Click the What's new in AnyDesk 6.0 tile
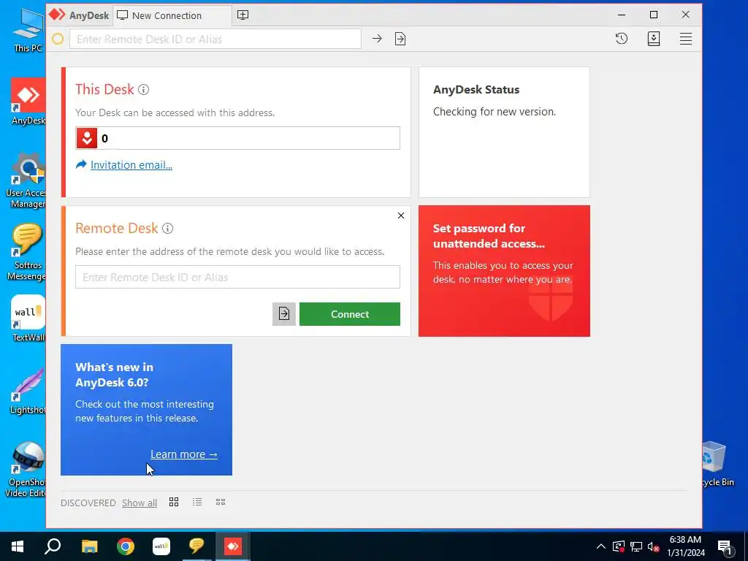748x561 pixels. pyautogui.click(x=146, y=410)
